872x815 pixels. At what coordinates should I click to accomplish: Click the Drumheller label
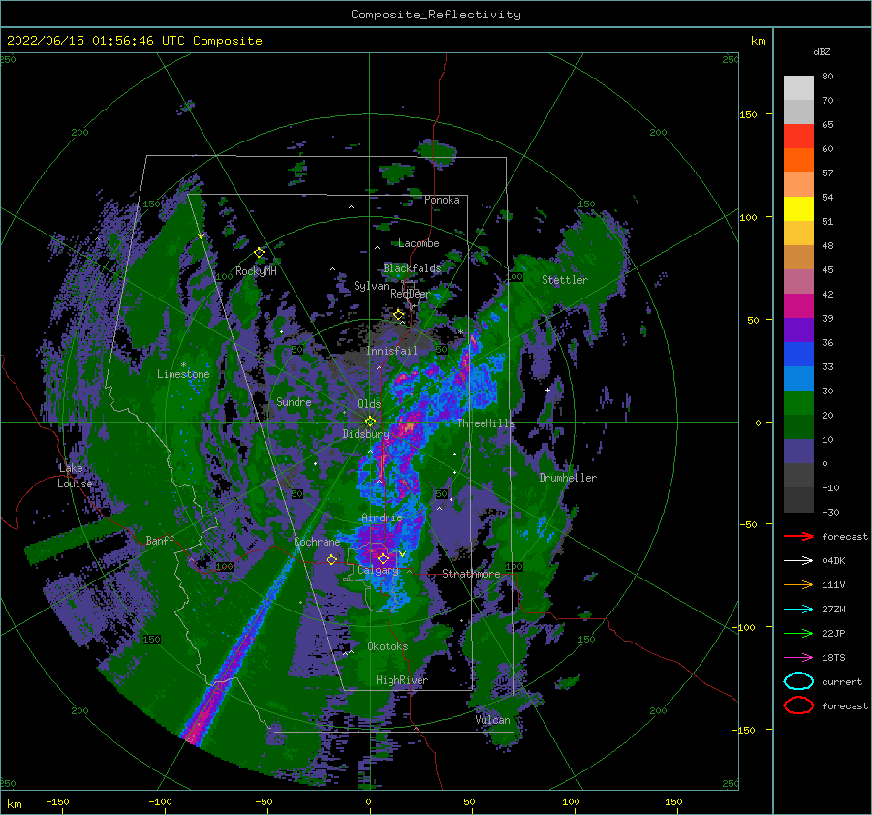568,478
